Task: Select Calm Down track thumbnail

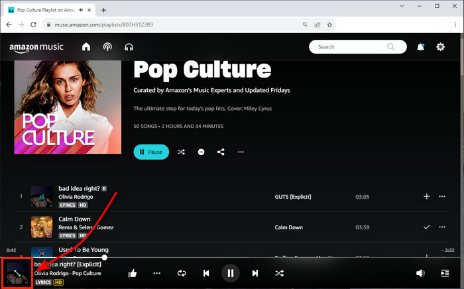Action: pos(42,227)
